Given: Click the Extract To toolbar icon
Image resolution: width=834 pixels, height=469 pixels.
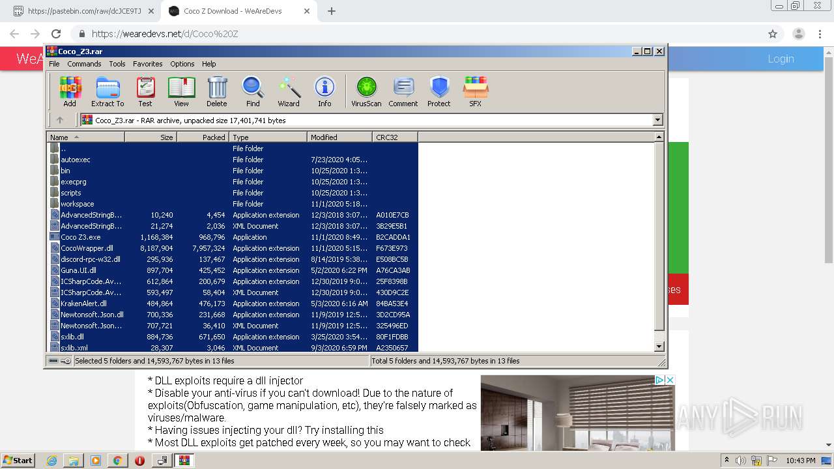Looking at the screenshot, I should [108, 92].
